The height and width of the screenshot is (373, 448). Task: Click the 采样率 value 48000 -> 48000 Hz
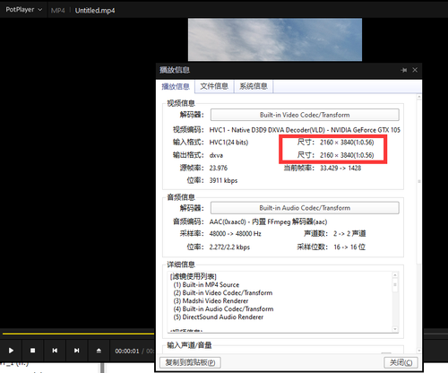[x=236, y=233]
